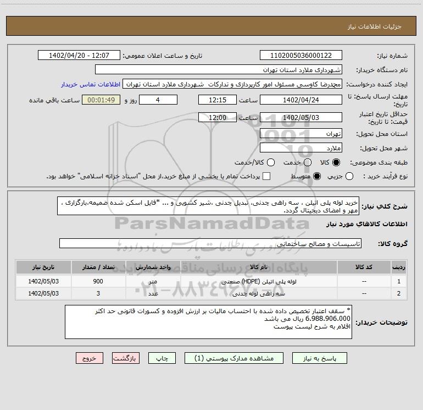Click date cell 1402/05/03 in row 1
Image resolution: width=423 pixels, height=410 pixels.
pos(43,281)
